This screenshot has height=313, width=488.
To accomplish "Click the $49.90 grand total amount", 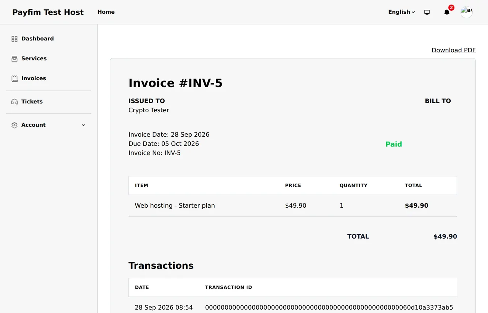I will pyautogui.click(x=445, y=236).
